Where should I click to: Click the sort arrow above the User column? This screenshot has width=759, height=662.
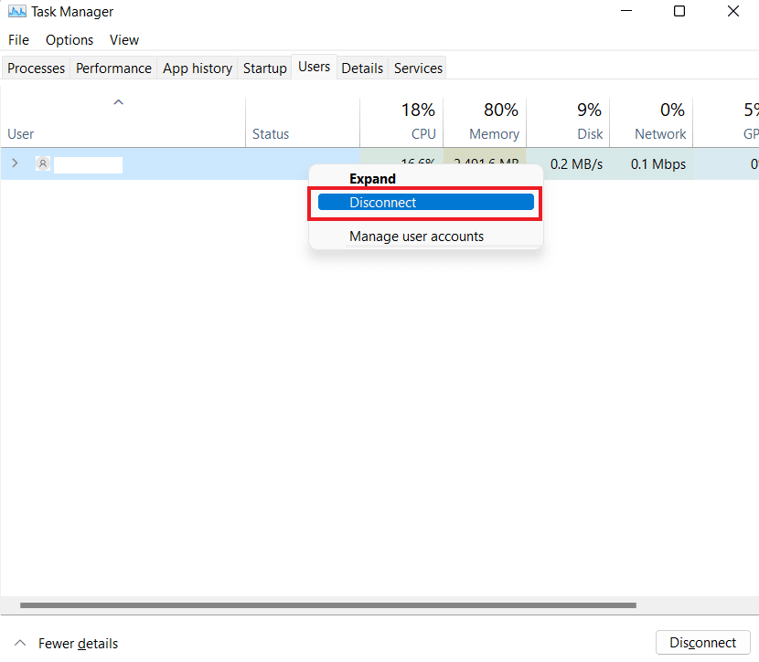pyautogui.click(x=119, y=102)
